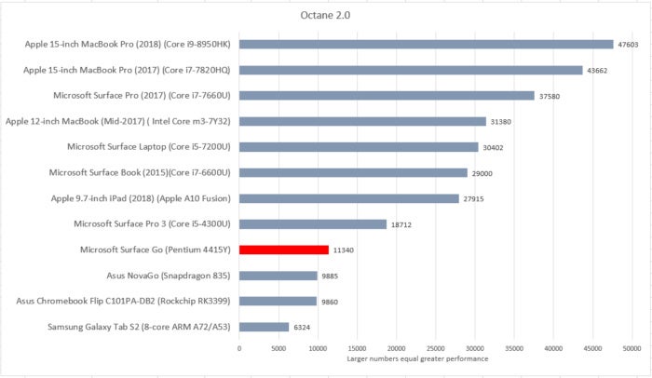Click the 0 axis tick label
652x378 pixels.
coord(239,348)
